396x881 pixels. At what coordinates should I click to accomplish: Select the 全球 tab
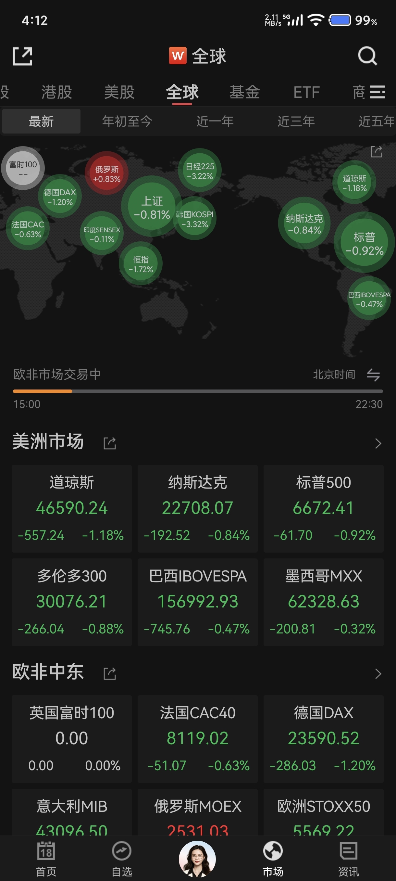[x=182, y=92]
